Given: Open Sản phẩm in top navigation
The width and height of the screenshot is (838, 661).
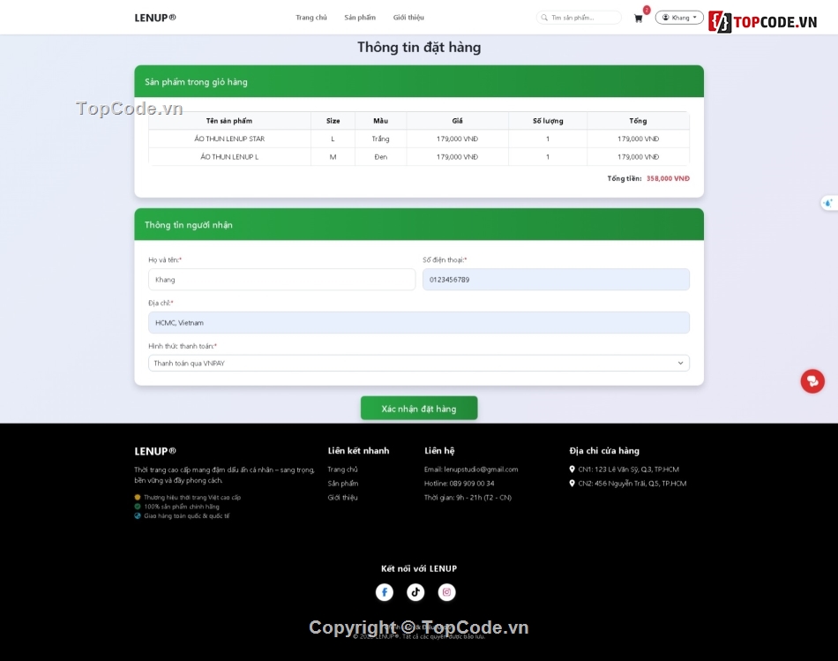Looking at the screenshot, I should click(x=360, y=18).
